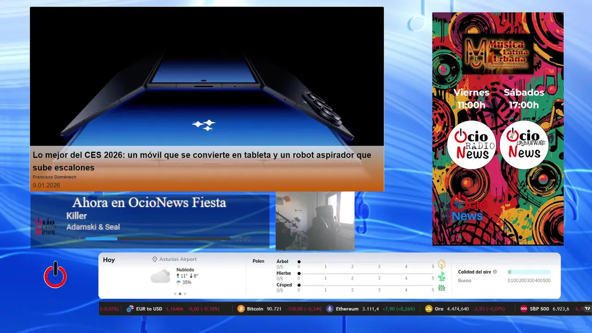Select the middle weather pagination dot
Image resolution: width=592 pixels, height=333 pixels.
(x=180, y=294)
